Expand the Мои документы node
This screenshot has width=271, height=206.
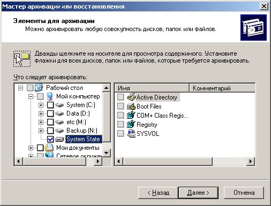click(x=31, y=148)
